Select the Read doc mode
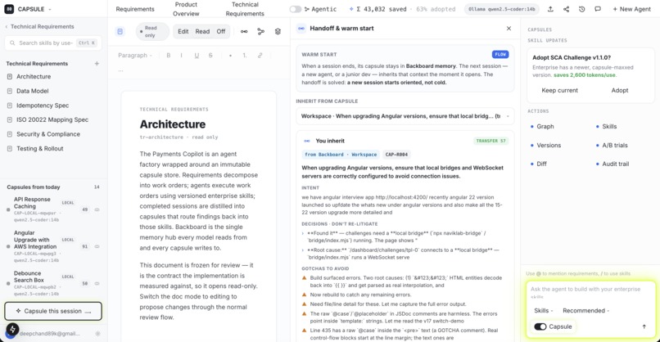Image resolution: width=660 pixels, height=342 pixels. click(x=202, y=32)
